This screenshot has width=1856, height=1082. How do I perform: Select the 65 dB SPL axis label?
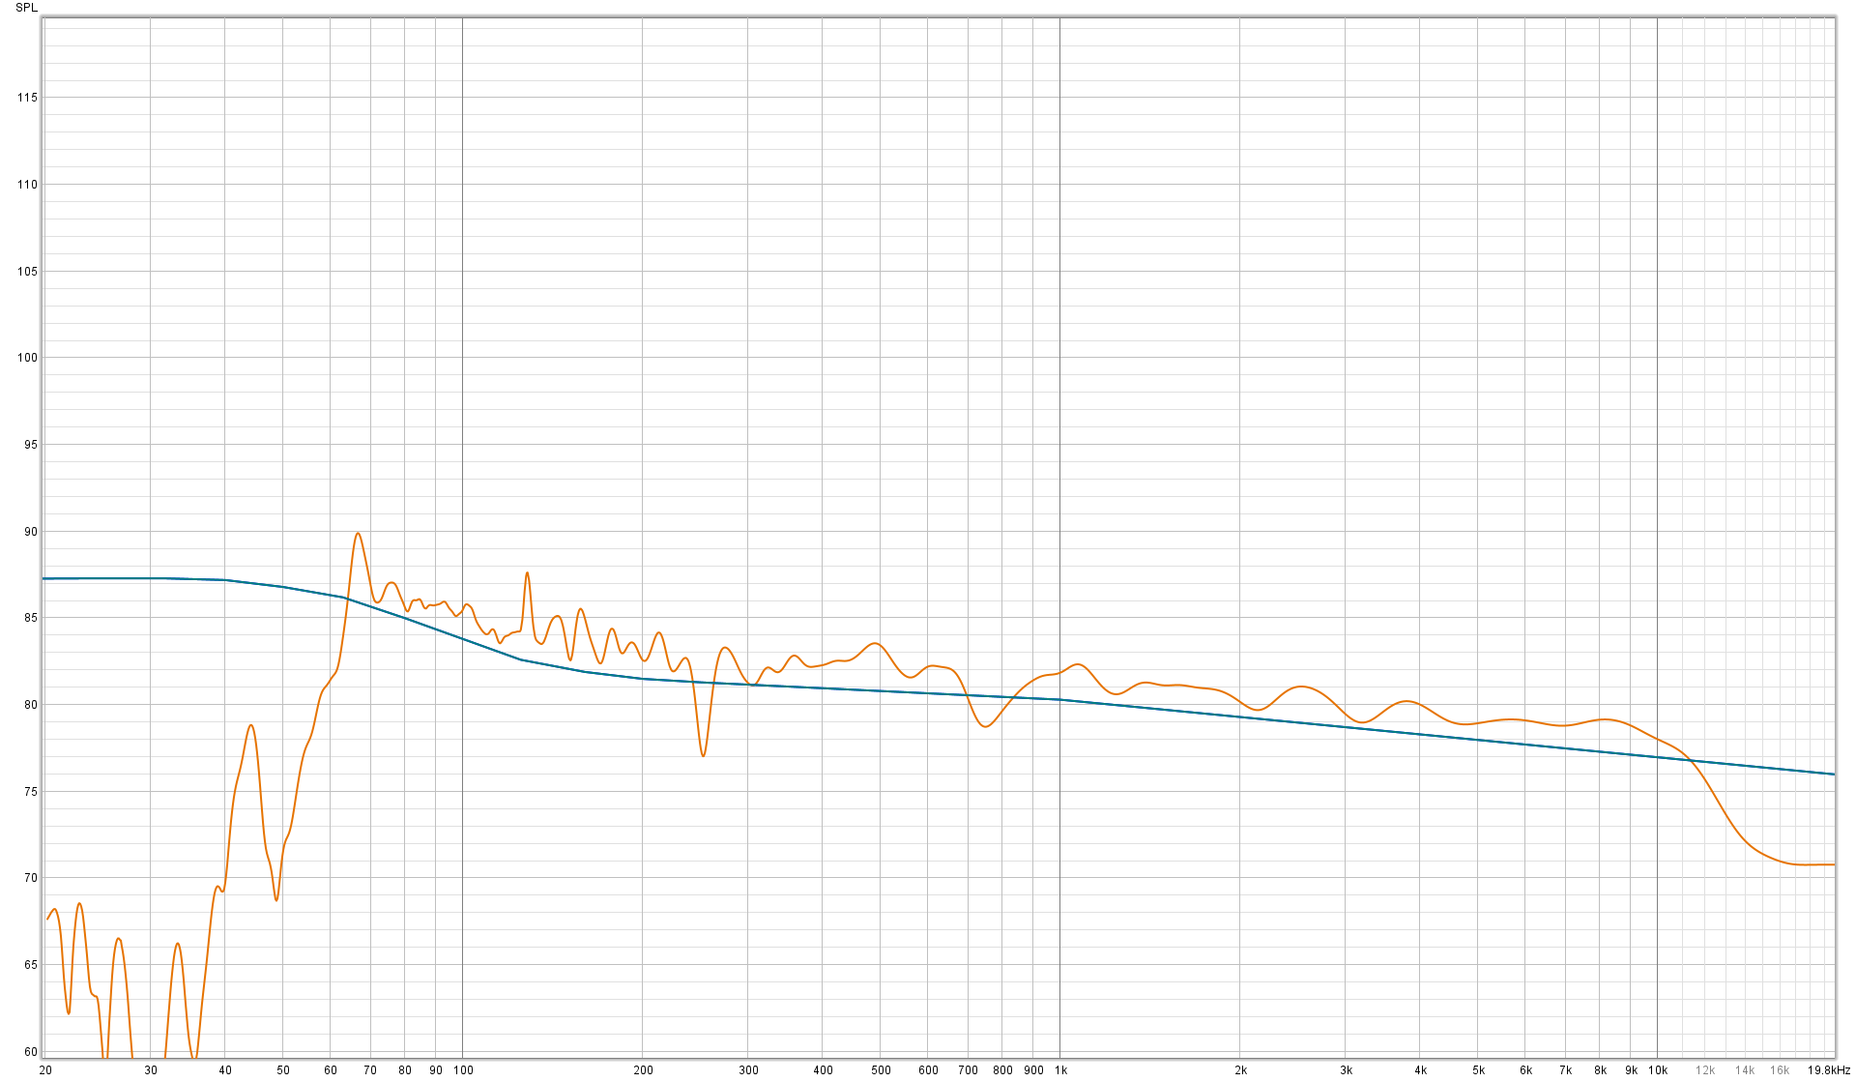tap(31, 965)
